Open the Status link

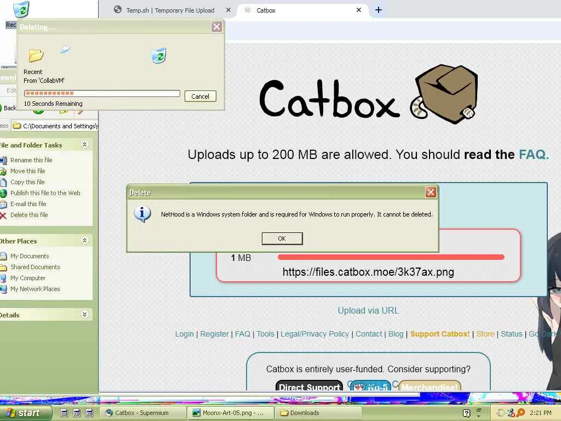coord(511,334)
